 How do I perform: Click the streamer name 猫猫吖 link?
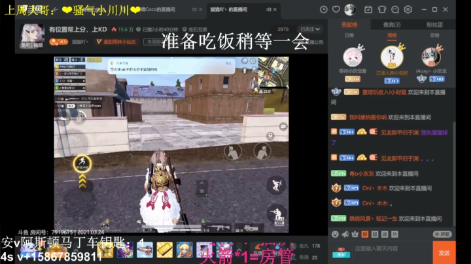click(x=80, y=42)
